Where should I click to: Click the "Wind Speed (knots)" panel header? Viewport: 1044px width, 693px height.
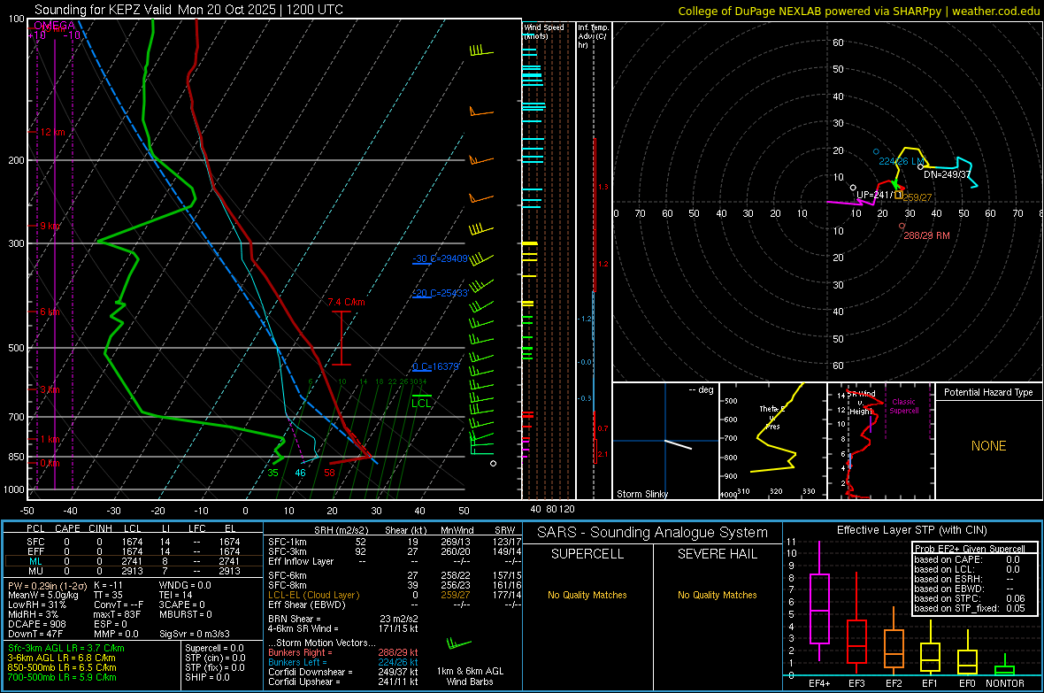coord(544,31)
